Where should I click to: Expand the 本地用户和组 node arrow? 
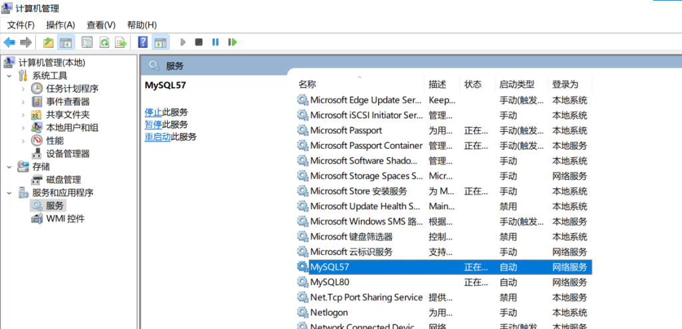point(23,128)
